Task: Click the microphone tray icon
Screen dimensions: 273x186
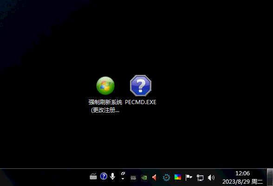Action: pos(113,176)
